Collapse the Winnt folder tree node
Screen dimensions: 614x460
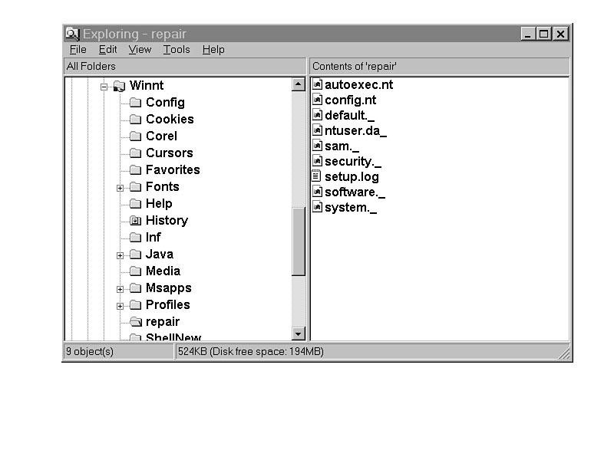point(104,86)
